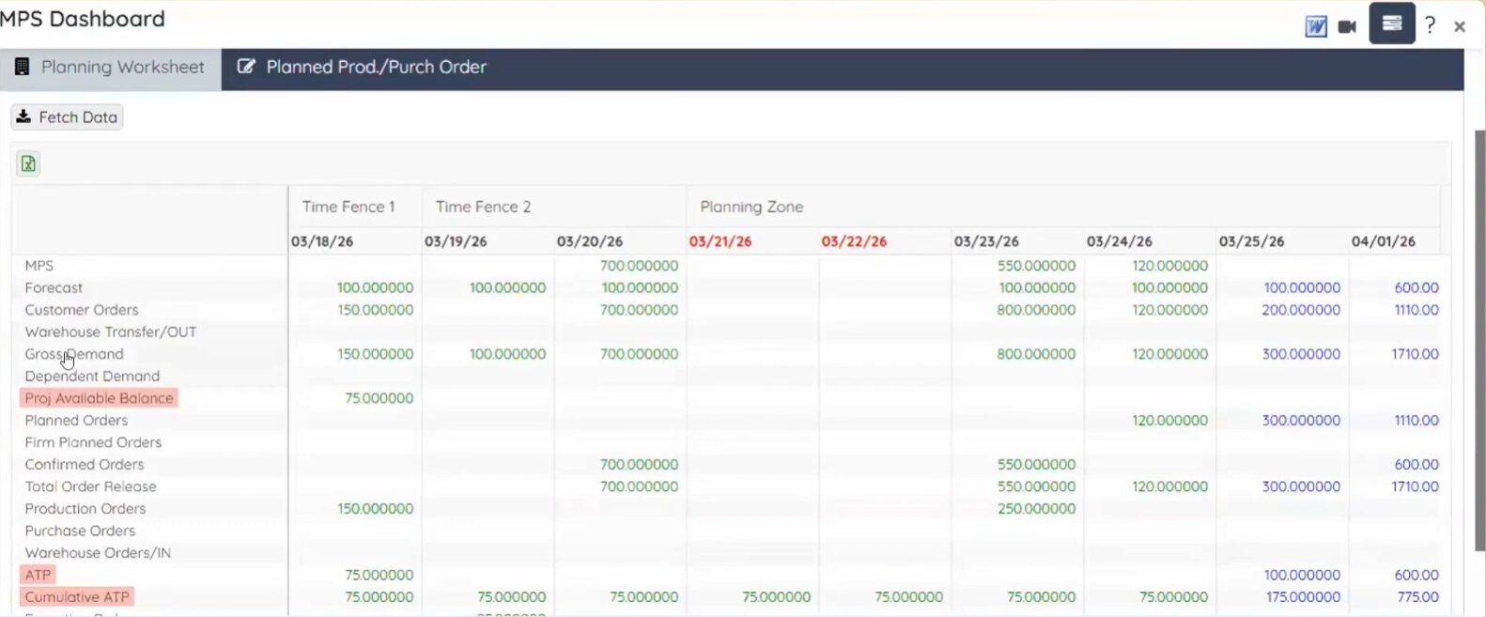Select the Time Fence 2 header

pos(483,207)
